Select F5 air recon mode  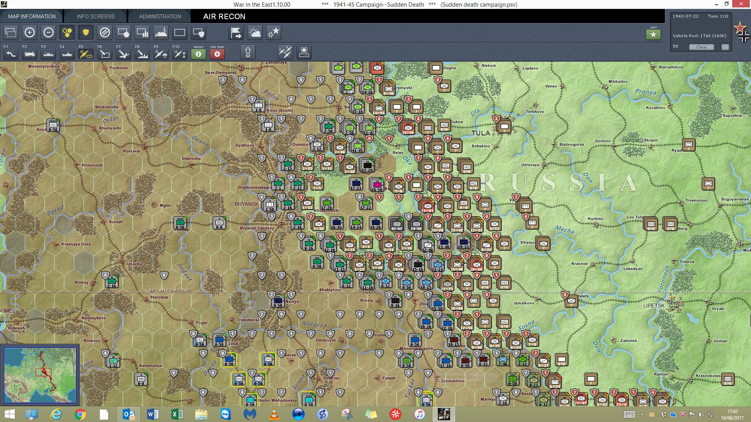pos(86,54)
